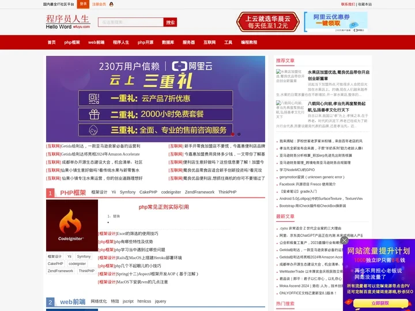
Task: Open recommended article 水果店加盟优选,蜀良优品
Action: click(338, 75)
